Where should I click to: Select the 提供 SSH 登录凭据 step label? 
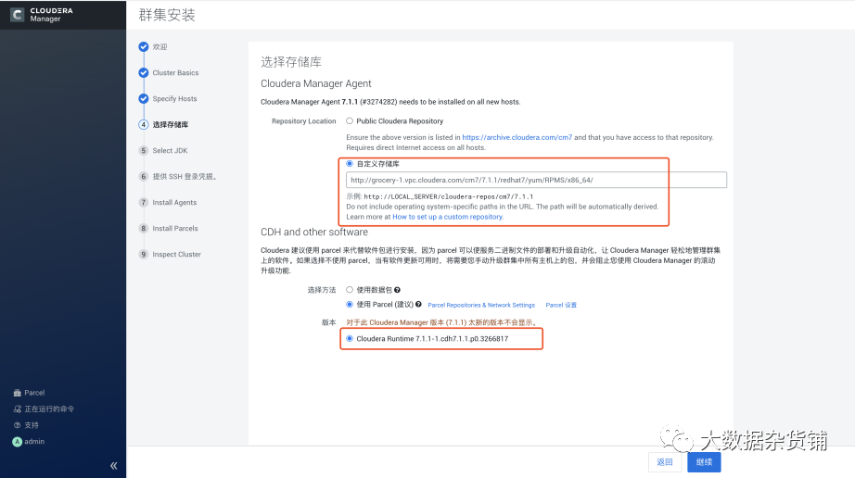pos(185,176)
